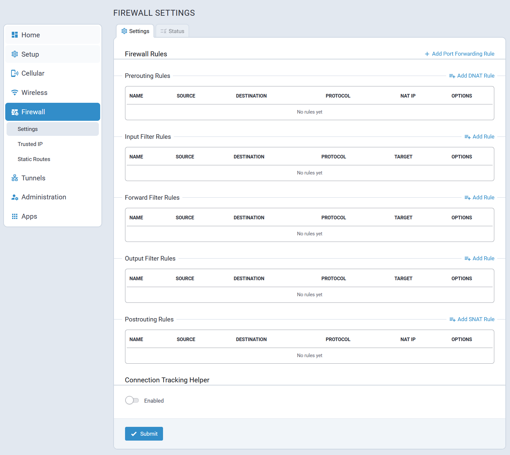Click the Setup gear icon
Viewport: 510px width, 455px height.
coord(15,54)
